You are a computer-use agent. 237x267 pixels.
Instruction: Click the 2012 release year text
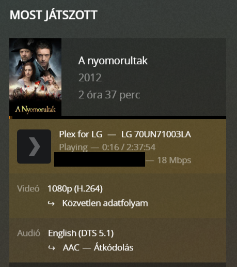pos(90,78)
